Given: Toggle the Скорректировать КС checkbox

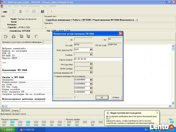Looking at the screenshot, I should [75, 97].
